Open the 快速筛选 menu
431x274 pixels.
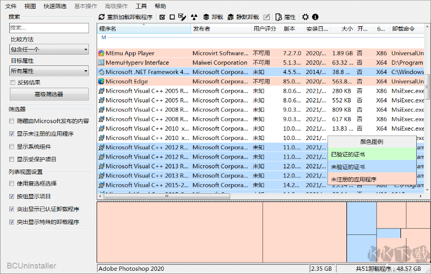55,6
